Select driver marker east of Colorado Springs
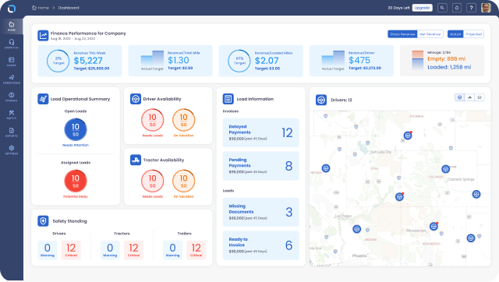This screenshot has width=499, height=282. 476,194
